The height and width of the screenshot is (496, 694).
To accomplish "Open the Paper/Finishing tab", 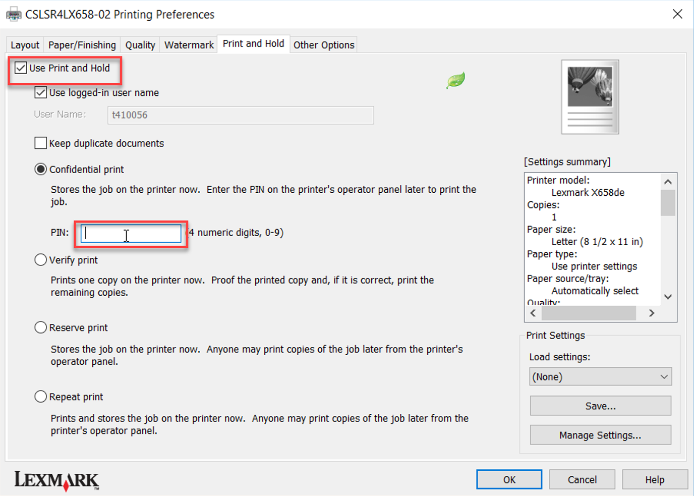I will [x=82, y=45].
